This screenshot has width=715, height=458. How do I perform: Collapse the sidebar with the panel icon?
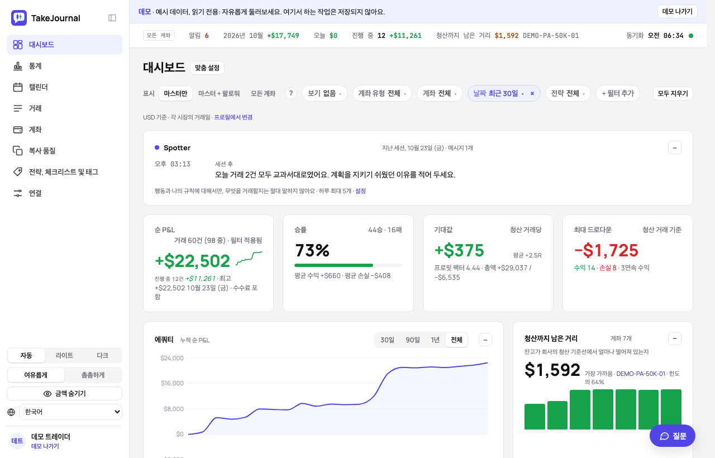[112, 18]
